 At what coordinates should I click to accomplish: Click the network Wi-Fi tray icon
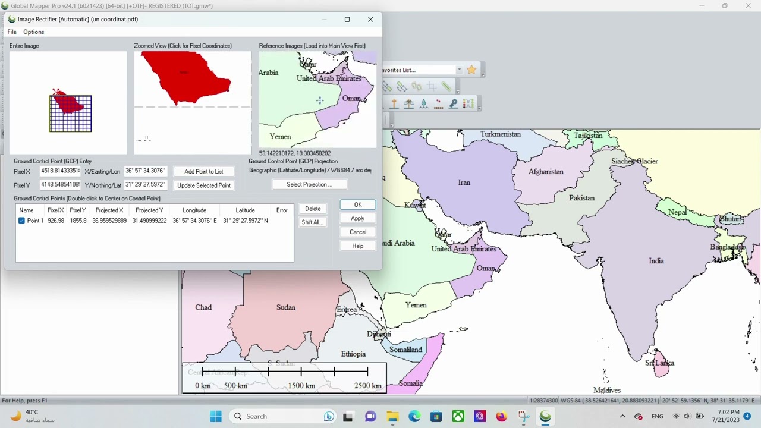[x=675, y=416]
